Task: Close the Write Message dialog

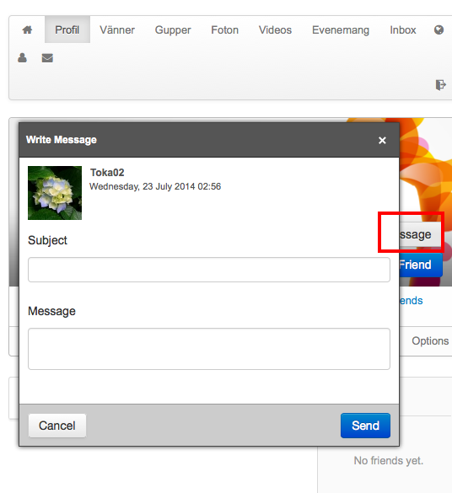Action: point(382,140)
